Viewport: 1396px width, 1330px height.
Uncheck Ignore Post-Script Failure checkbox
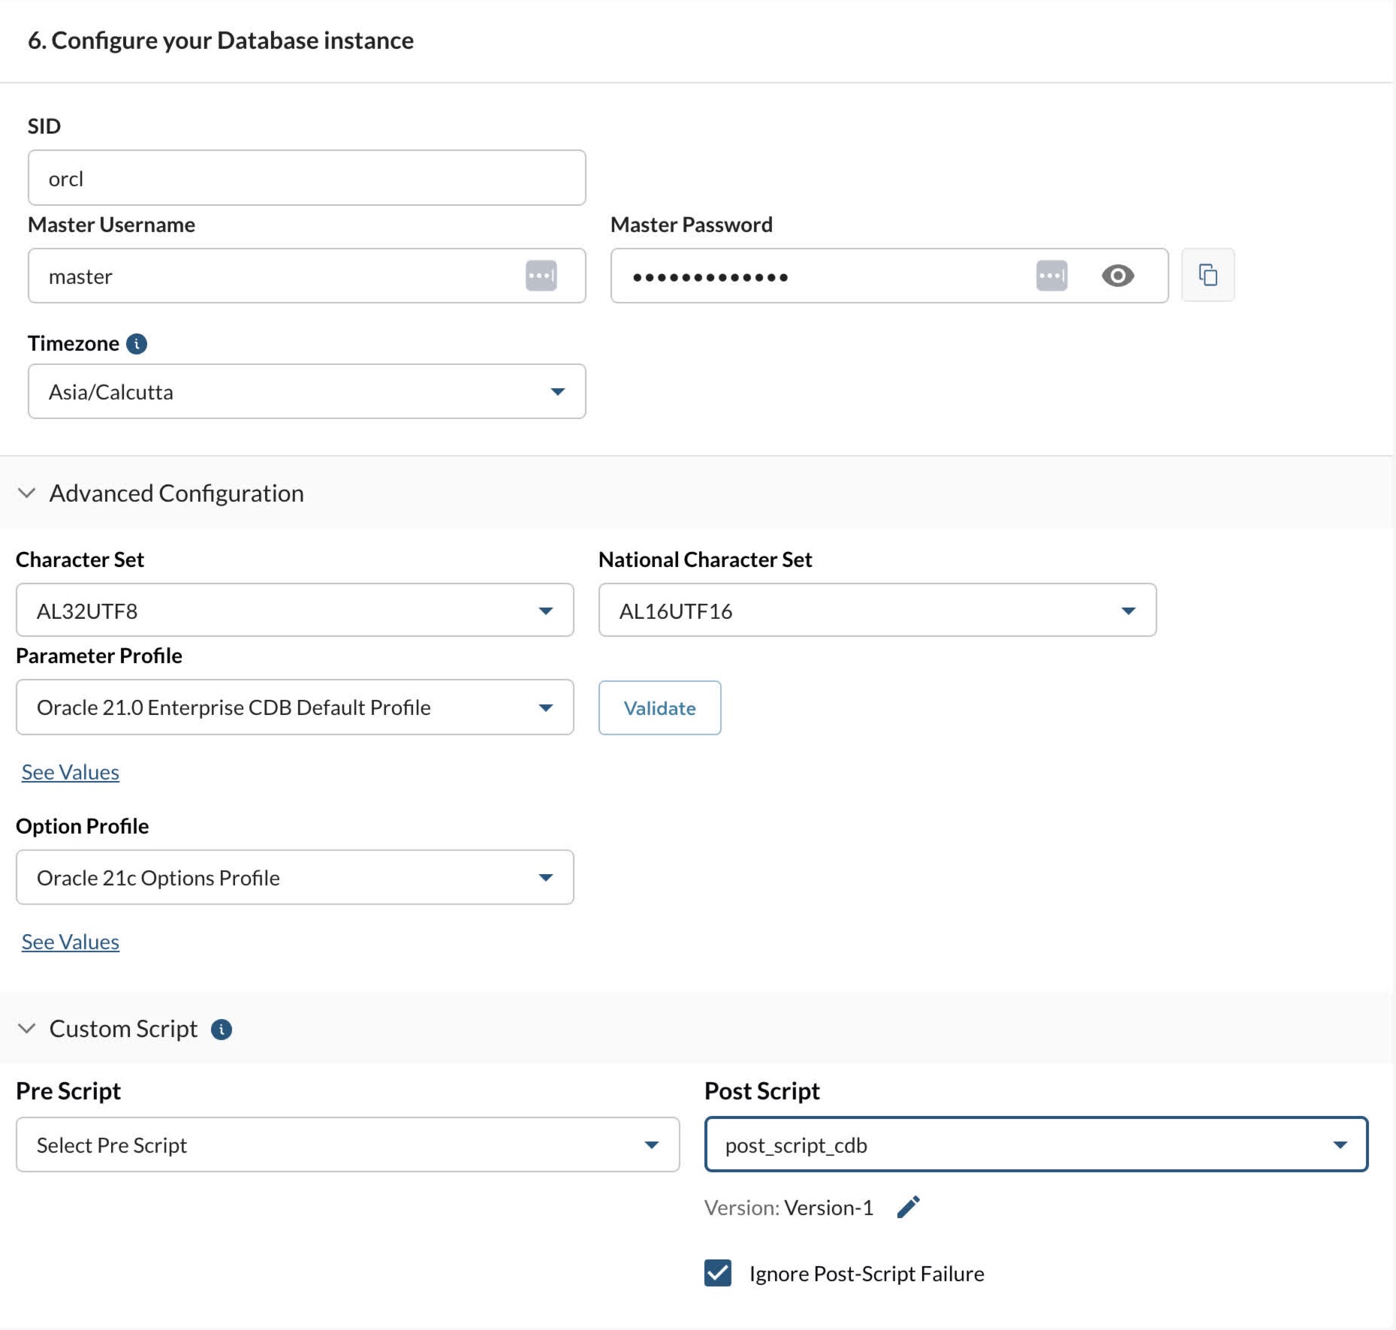pos(718,1273)
